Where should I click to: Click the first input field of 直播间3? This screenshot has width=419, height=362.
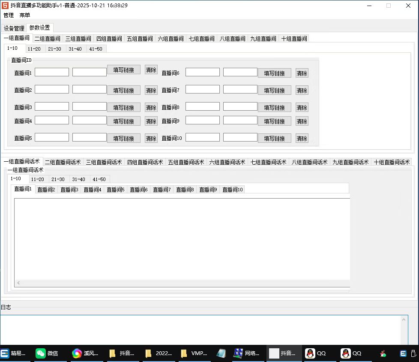tap(52, 106)
